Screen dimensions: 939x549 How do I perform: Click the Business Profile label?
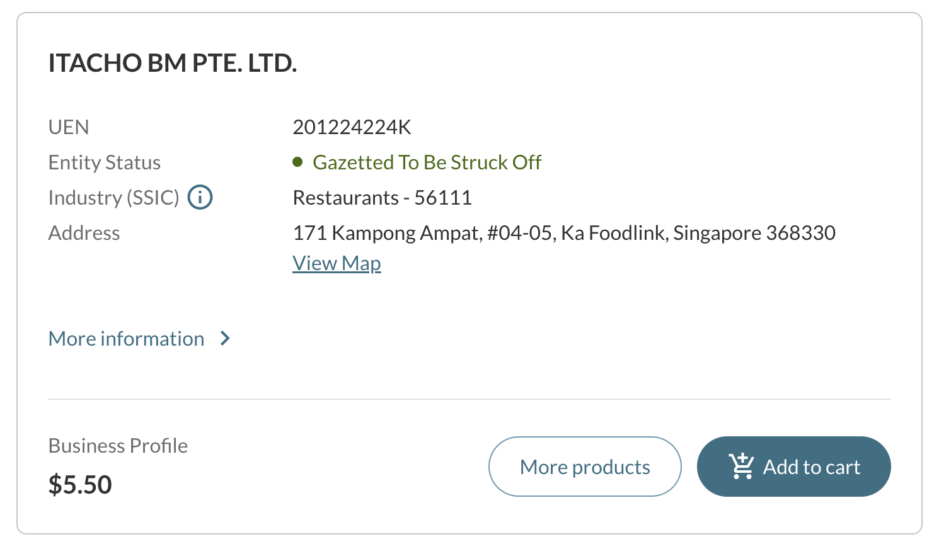coord(118,446)
